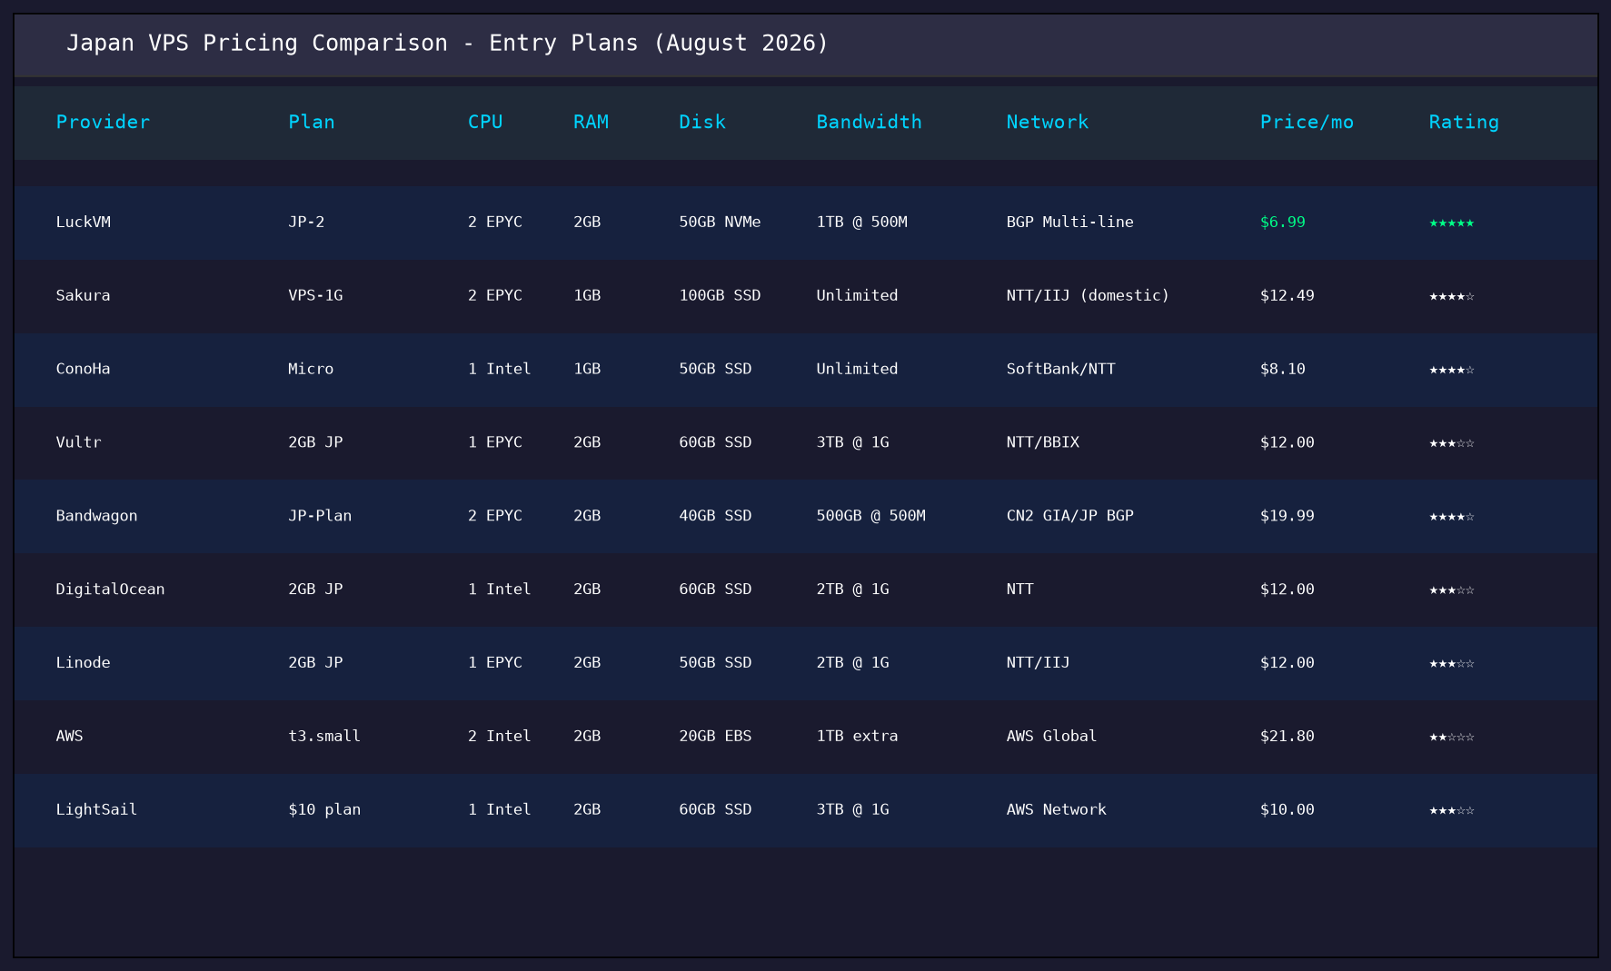Click the JP-2 plan cell
The image size is (1611, 971).
306,222
